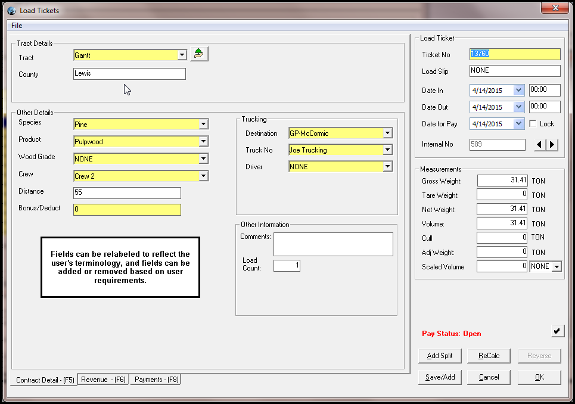Click the County field showing Lewis
This screenshot has width=575, height=404.
click(x=129, y=74)
